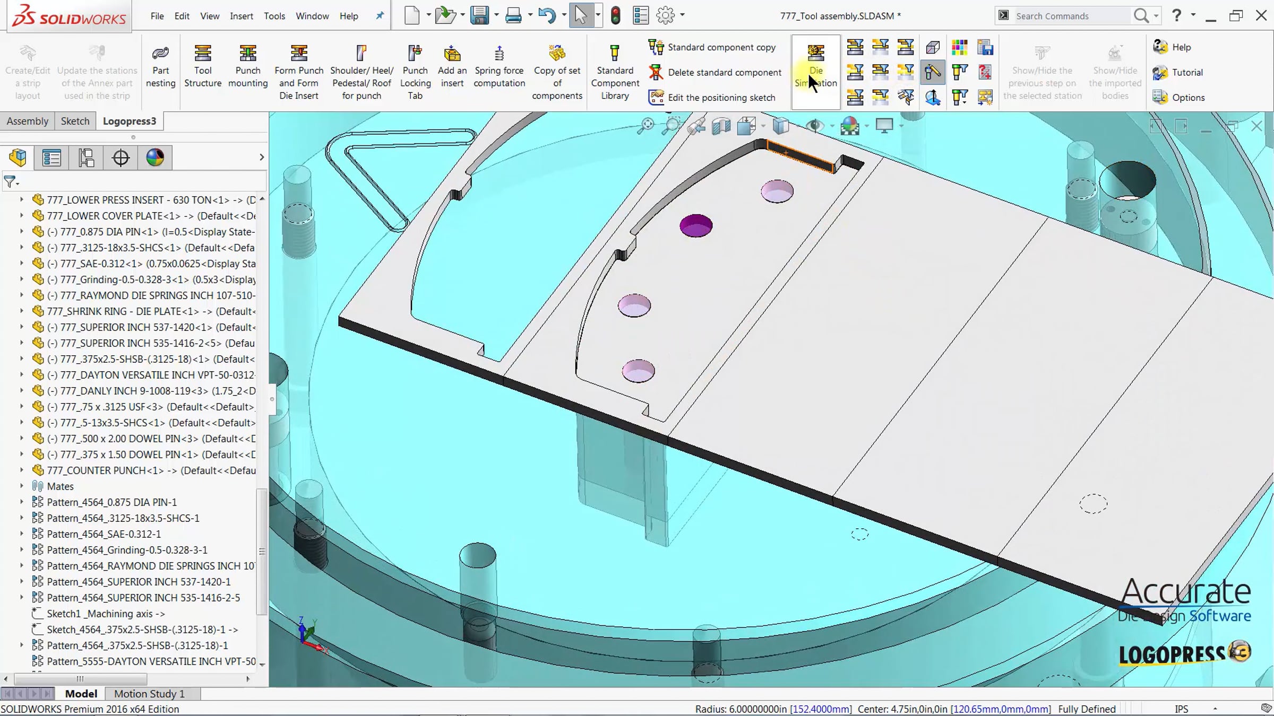The image size is (1274, 716).
Task: Open the Tools menu
Action: click(274, 16)
